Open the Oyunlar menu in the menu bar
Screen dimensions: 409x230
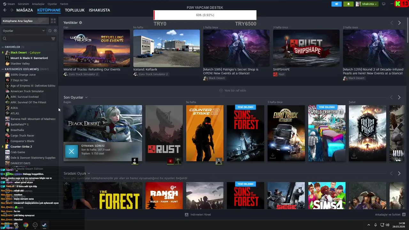[x=52, y=4]
